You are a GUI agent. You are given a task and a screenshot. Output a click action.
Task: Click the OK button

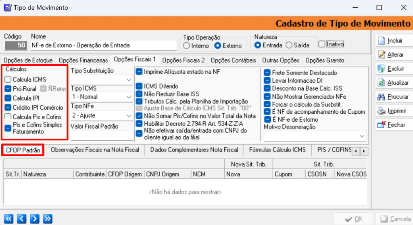point(353,219)
